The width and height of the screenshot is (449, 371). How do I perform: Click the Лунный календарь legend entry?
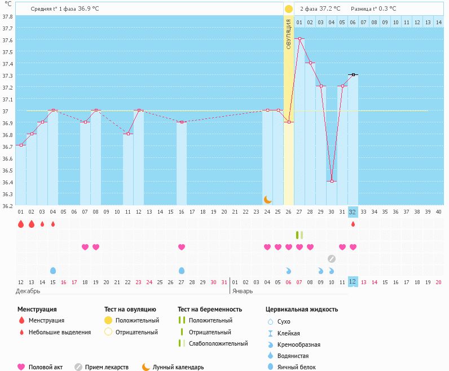(173, 367)
